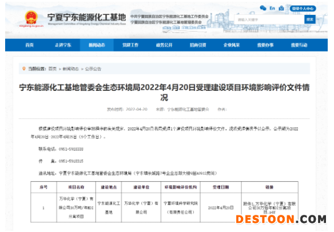Open the 附件1 万华化学 pdf attachment link
Screen dimensions: 334x232
[269, 208]
